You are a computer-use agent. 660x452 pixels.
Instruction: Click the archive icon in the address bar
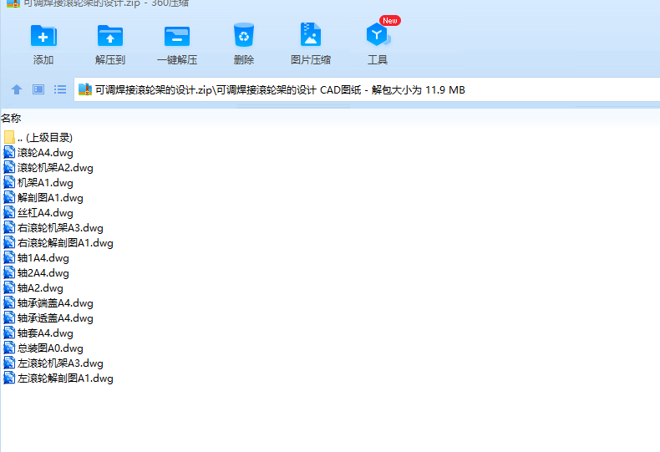click(x=85, y=89)
